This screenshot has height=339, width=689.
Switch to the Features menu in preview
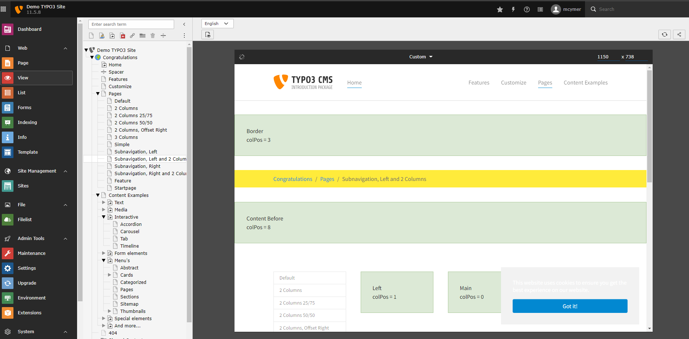(478, 83)
